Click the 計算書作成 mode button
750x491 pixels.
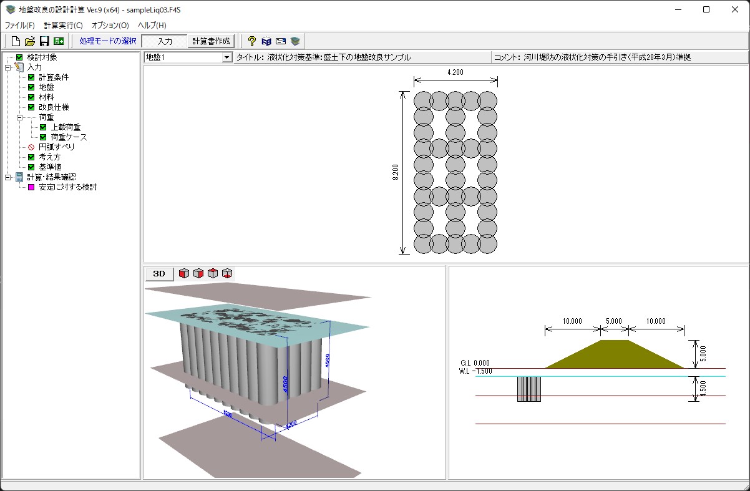click(211, 41)
